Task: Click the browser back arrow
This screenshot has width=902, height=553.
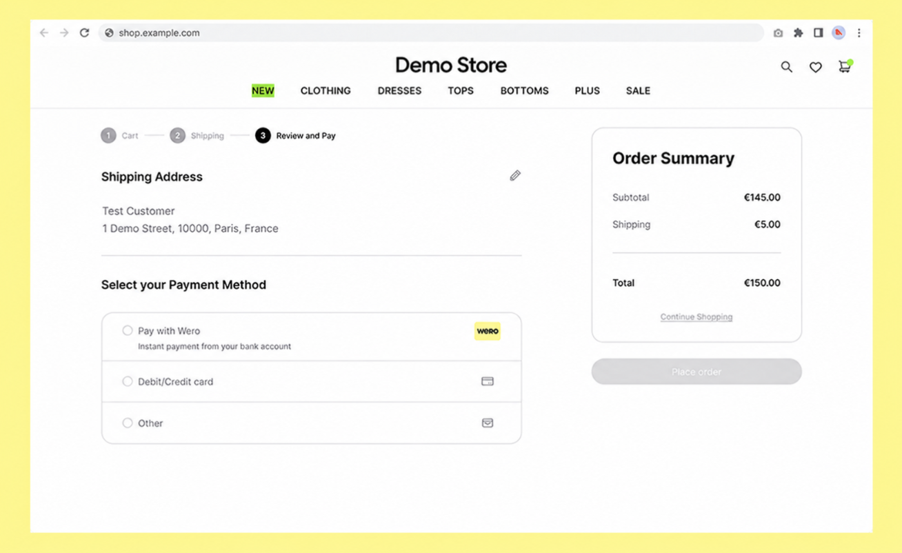Action: 44,32
